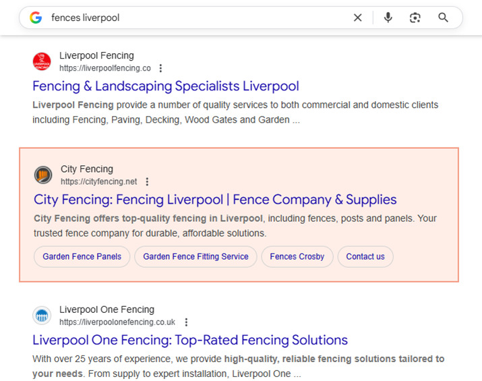The width and height of the screenshot is (482, 381).
Task: Open more options for liverpoolonefencing.co.uk result
Action: click(x=186, y=322)
